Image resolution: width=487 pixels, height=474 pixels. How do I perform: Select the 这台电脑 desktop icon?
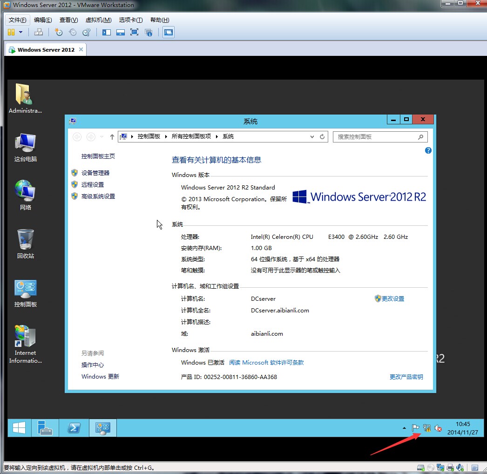[x=26, y=148]
